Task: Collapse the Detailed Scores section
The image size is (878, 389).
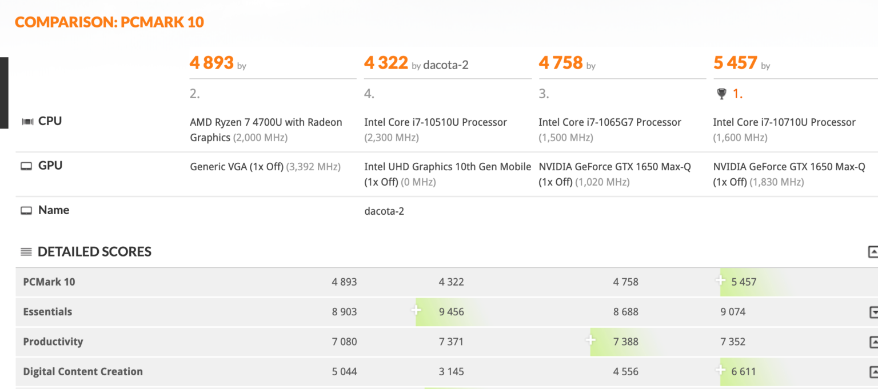Action: point(873,252)
